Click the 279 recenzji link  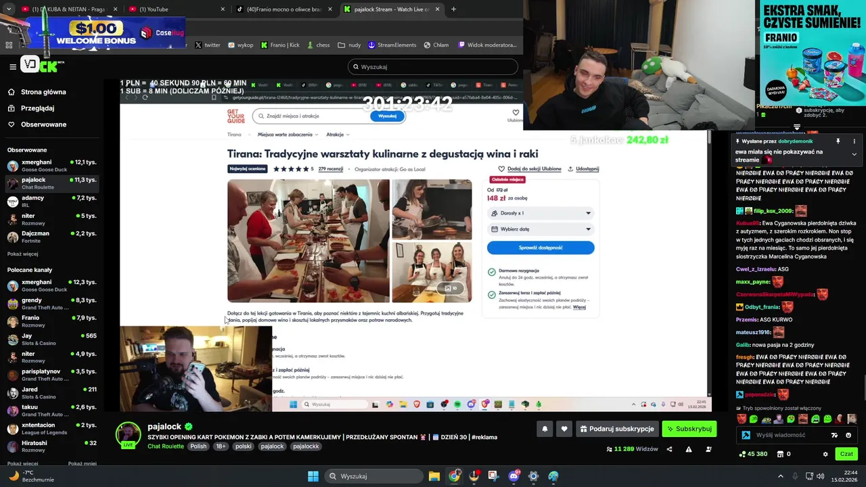click(x=330, y=169)
